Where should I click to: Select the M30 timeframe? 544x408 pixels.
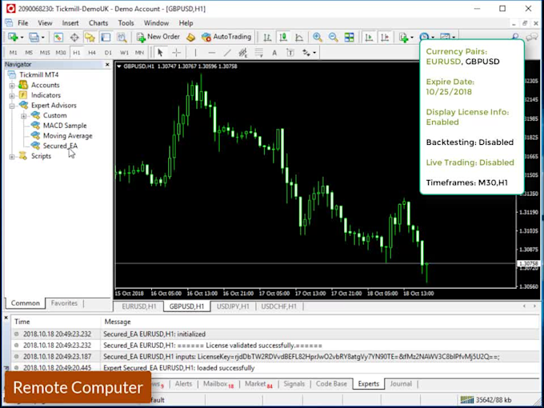click(61, 53)
